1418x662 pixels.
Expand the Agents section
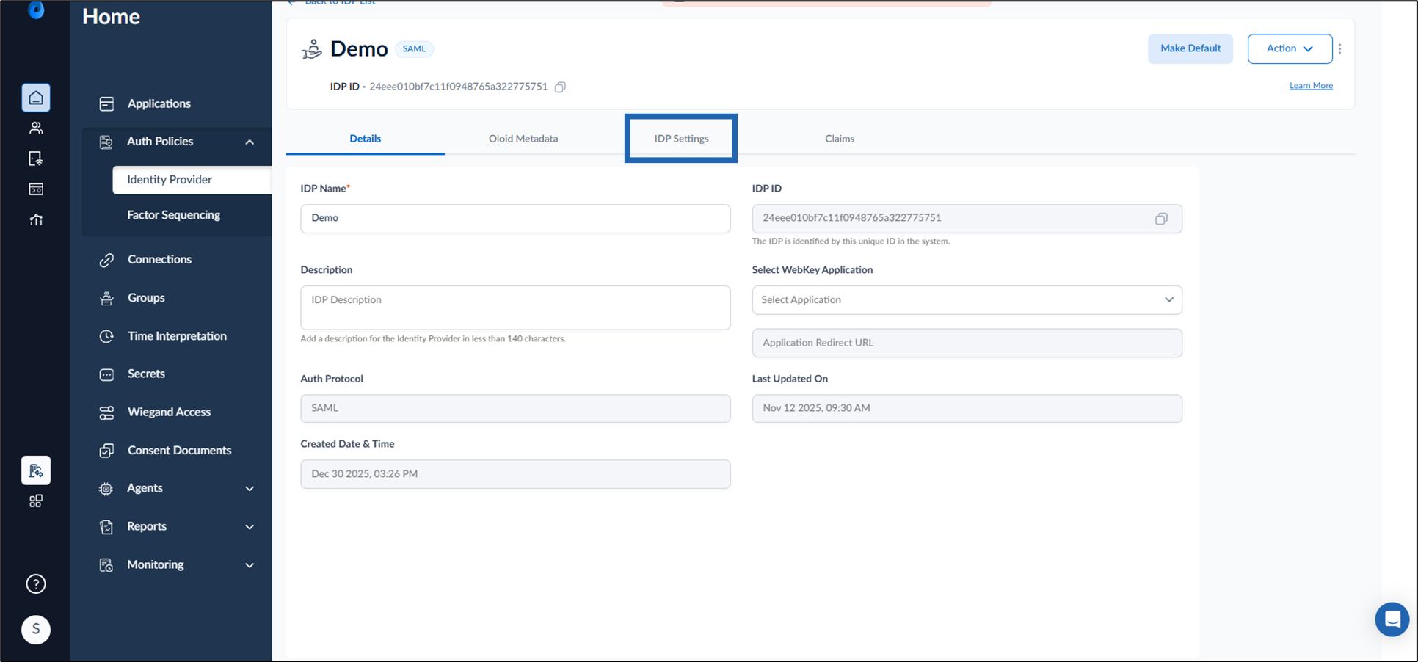click(x=250, y=489)
